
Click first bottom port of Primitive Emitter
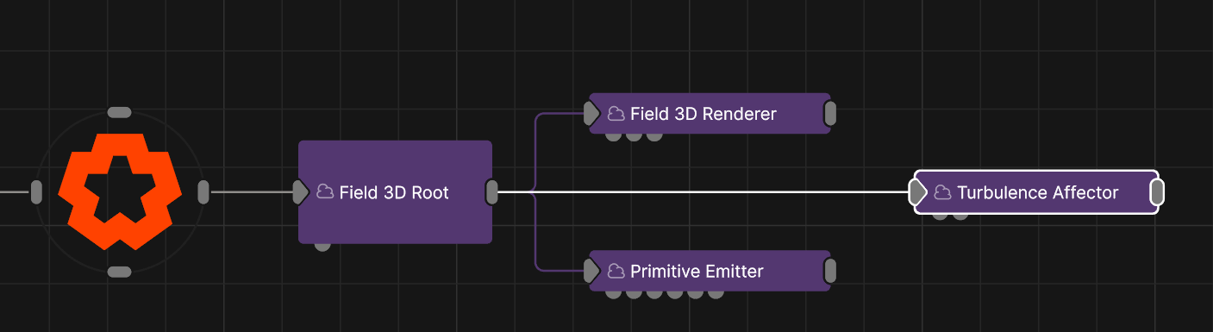pos(613,294)
